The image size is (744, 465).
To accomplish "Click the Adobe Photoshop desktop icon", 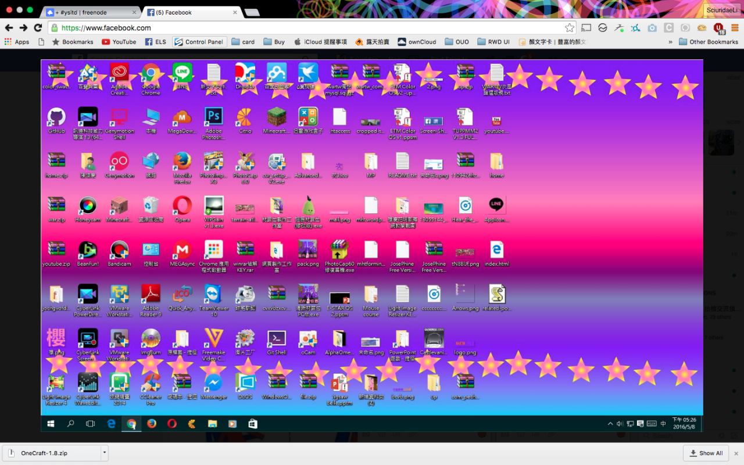I will (x=213, y=118).
